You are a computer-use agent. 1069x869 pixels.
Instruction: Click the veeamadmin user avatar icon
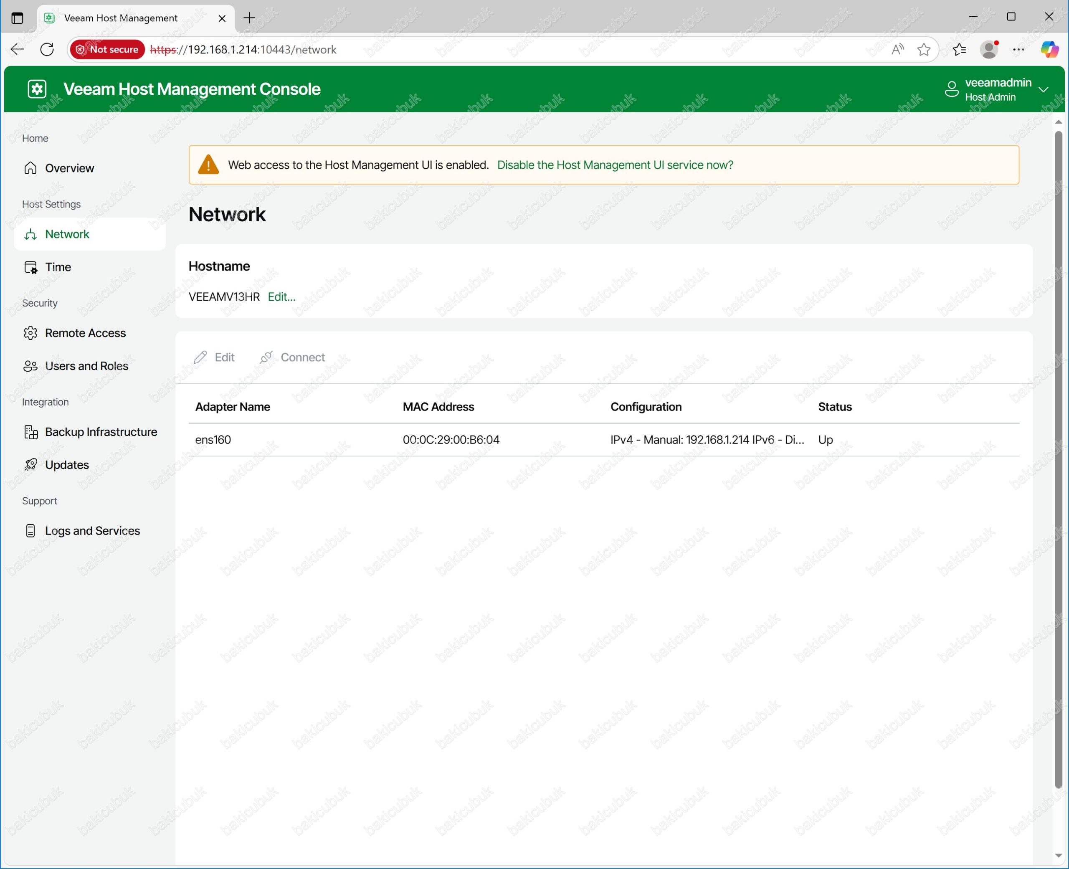click(952, 90)
